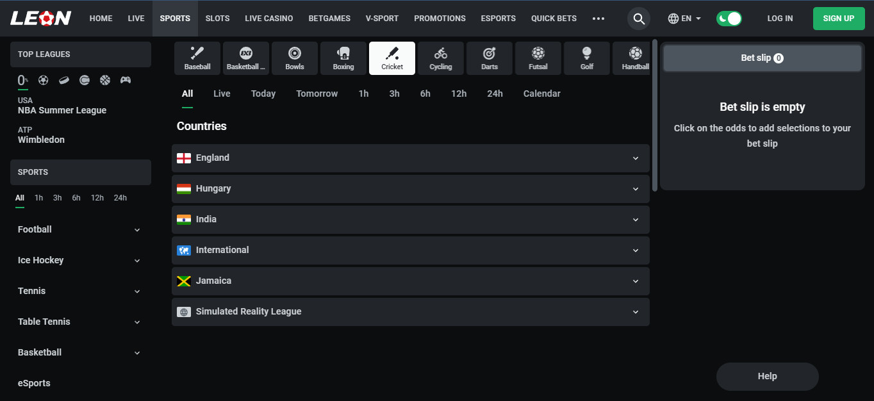Filter top leagues by soccer ball icon

44,80
